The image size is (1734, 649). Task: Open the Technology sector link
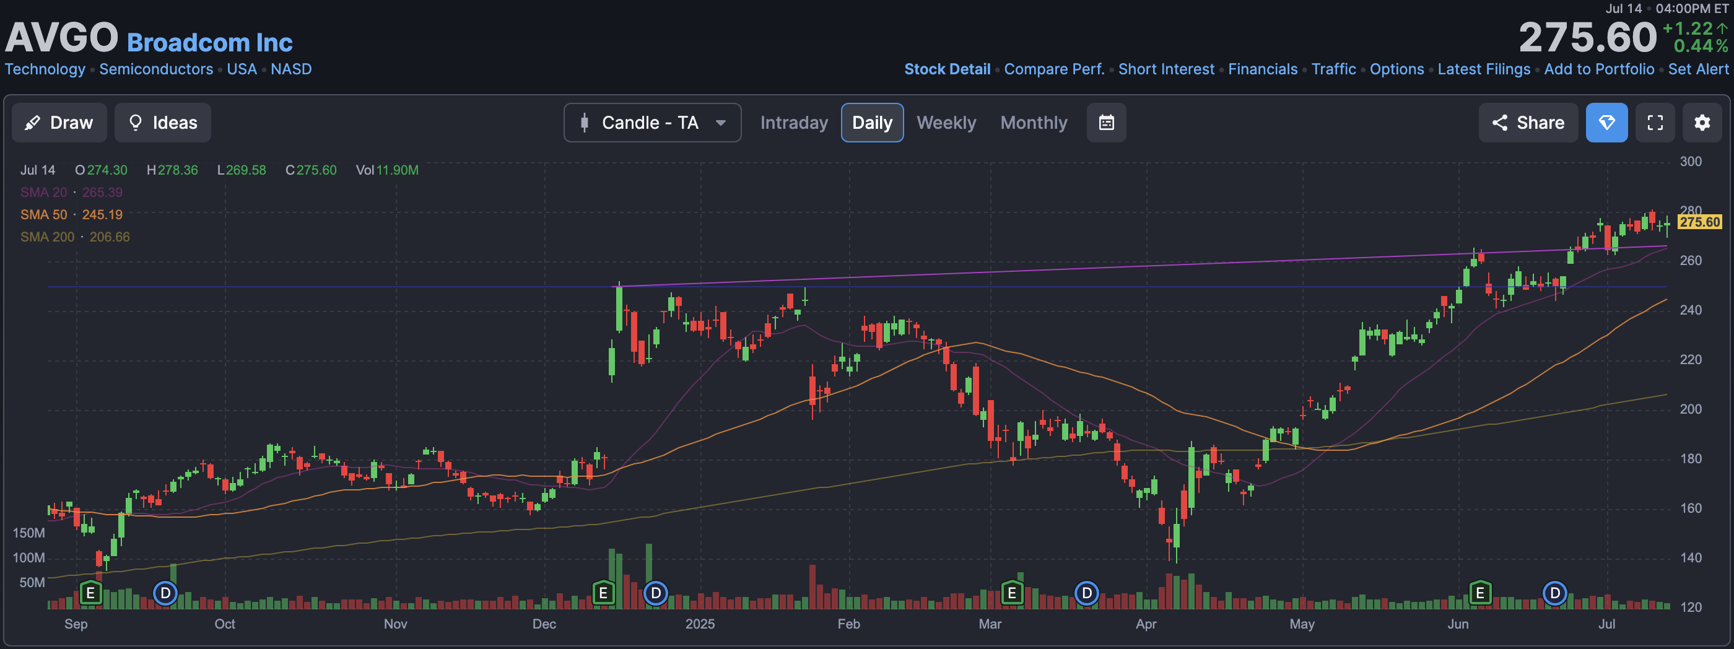pyautogui.click(x=45, y=69)
